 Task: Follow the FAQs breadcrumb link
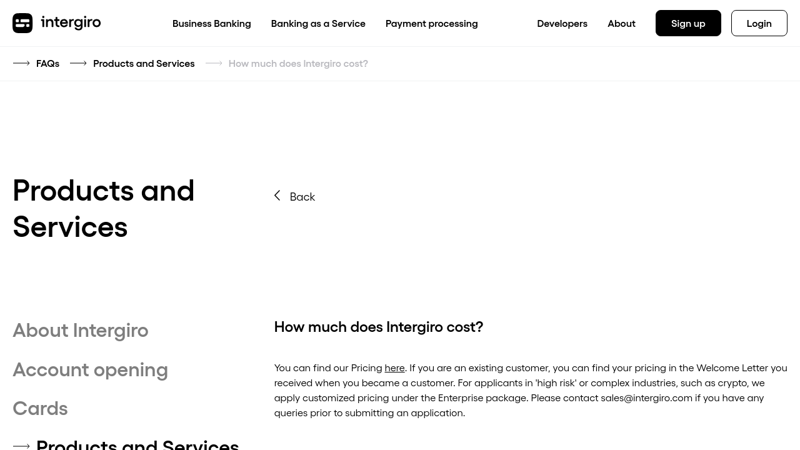tap(47, 63)
